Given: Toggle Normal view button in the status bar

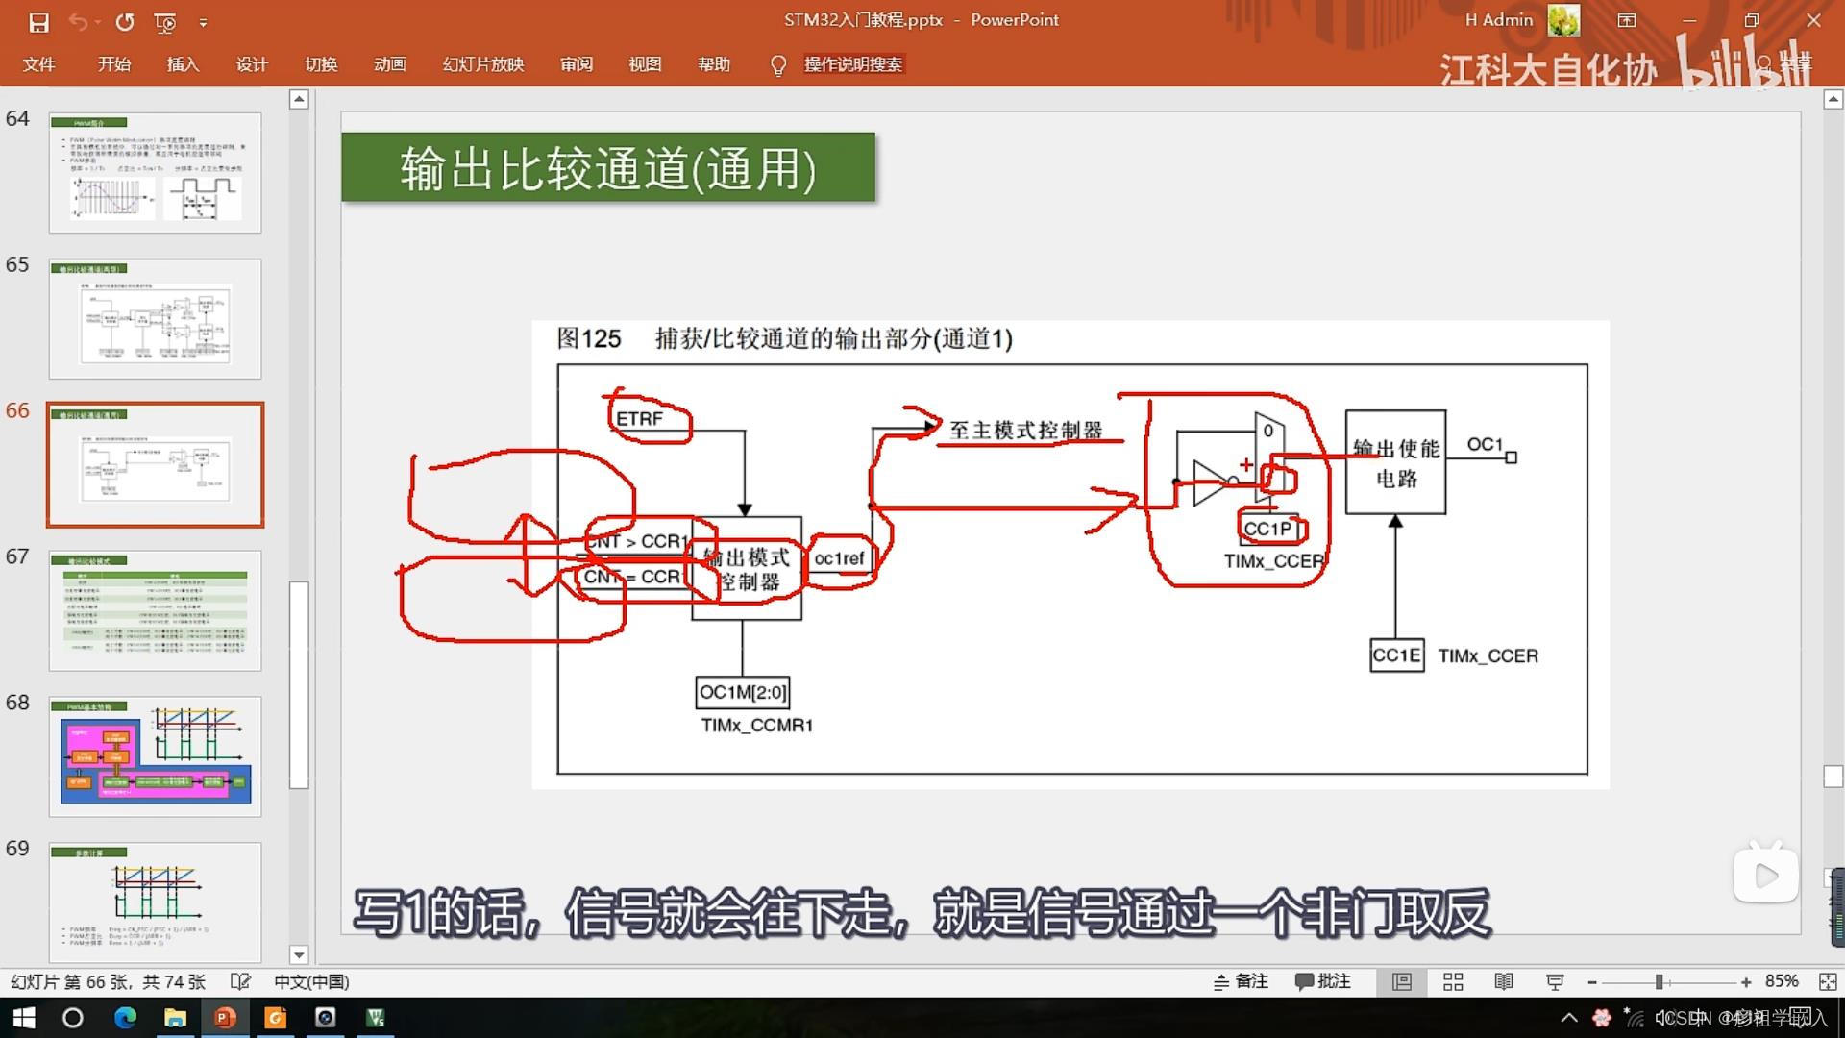Looking at the screenshot, I should click(1402, 981).
